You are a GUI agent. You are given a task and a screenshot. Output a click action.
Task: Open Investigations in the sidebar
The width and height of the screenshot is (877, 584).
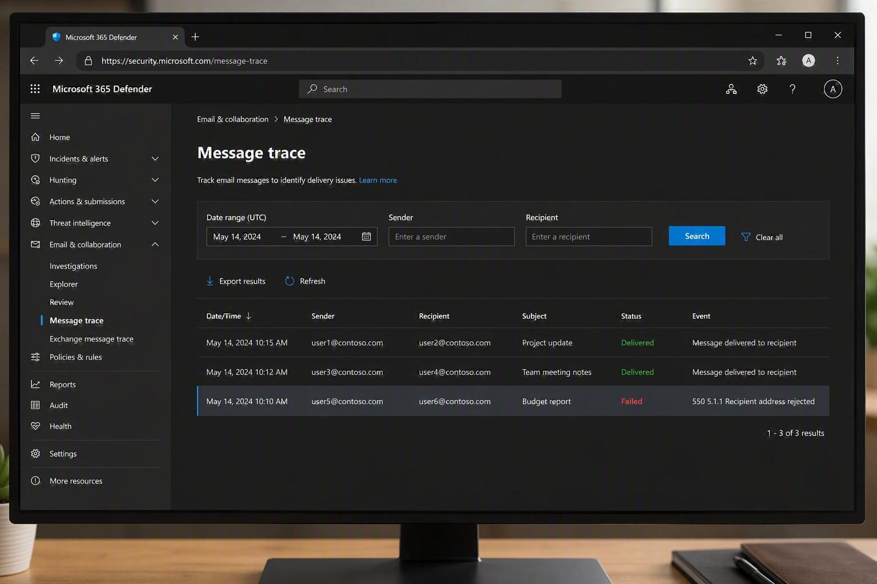pyautogui.click(x=73, y=266)
